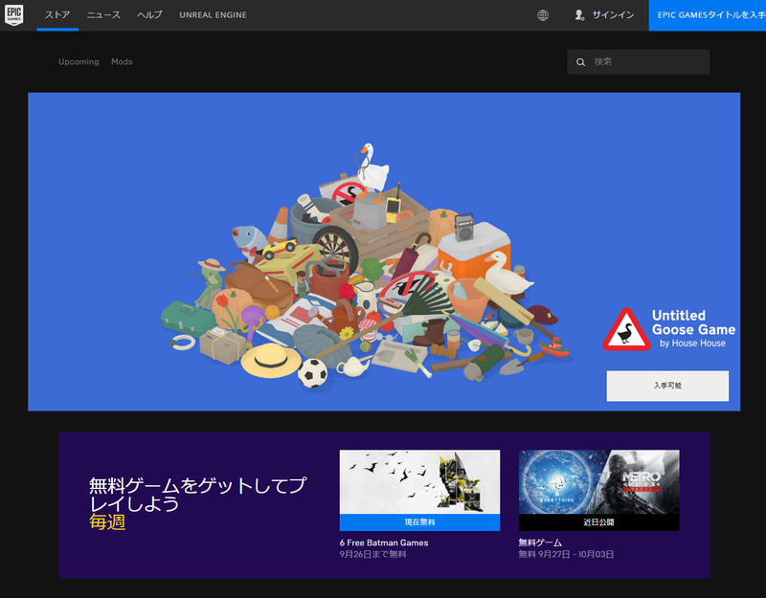Click the search magnifier icon
This screenshot has height=598, width=766.
click(x=580, y=62)
